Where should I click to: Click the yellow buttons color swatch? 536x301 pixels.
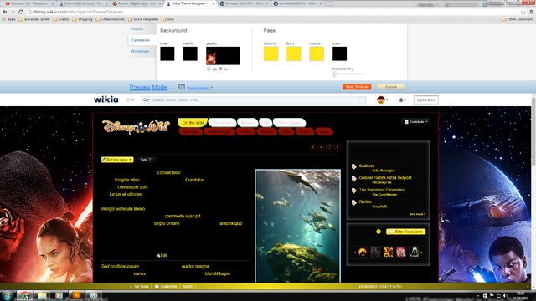point(271,54)
